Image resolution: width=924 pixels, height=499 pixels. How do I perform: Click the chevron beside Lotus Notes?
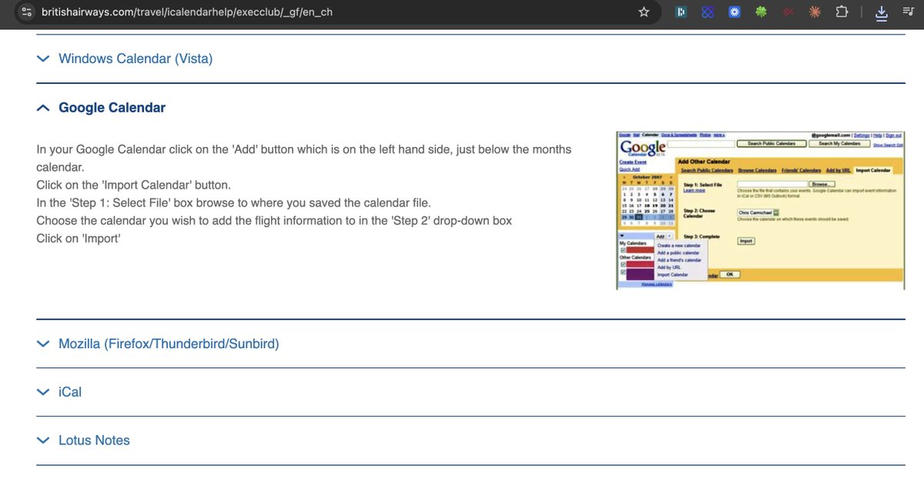tap(43, 440)
